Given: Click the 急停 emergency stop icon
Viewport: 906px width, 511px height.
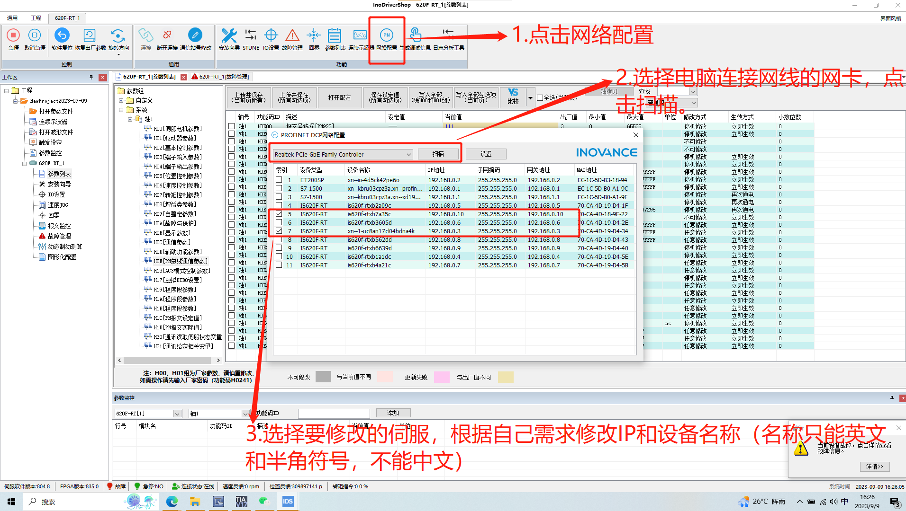Looking at the screenshot, I should click(13, 35).
